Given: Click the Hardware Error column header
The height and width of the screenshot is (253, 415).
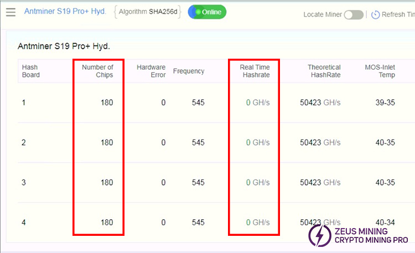Looking at the screenshot, I should click(151, 71).
